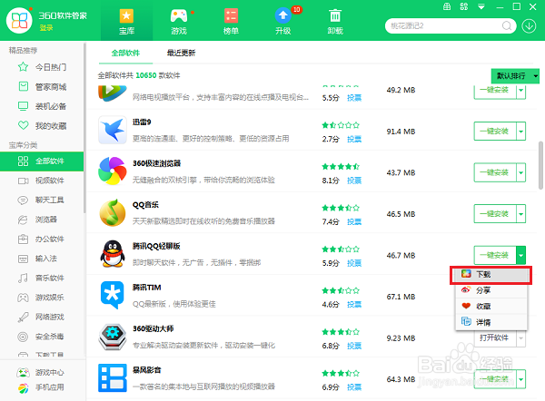The height and width of the screenshot is (401, 545).
Task: Open the skin/theme icon in title bar
Action: (464, 6)
